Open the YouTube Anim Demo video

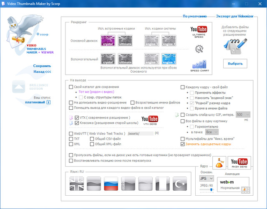[240, 162]
